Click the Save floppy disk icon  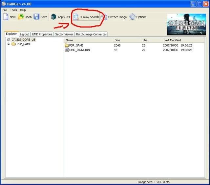36,17
